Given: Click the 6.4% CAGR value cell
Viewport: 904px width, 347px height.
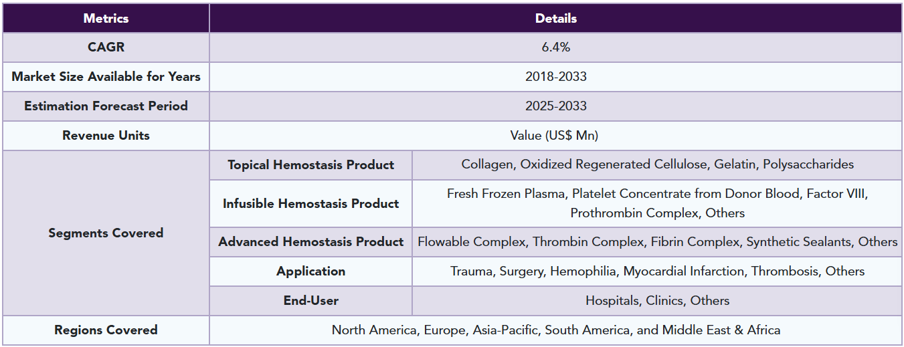Looking at the screenshot, I should [556, 47].
